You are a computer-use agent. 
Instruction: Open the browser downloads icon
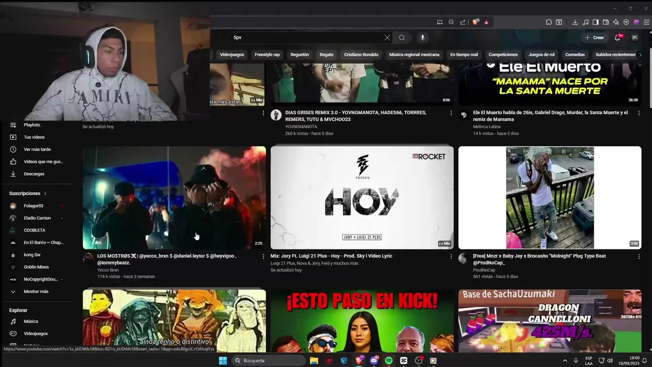click(x=575, y=22)
